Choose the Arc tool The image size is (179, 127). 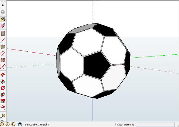3,53
